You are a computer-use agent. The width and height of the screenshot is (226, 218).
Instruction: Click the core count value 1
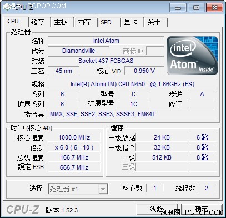155,188
